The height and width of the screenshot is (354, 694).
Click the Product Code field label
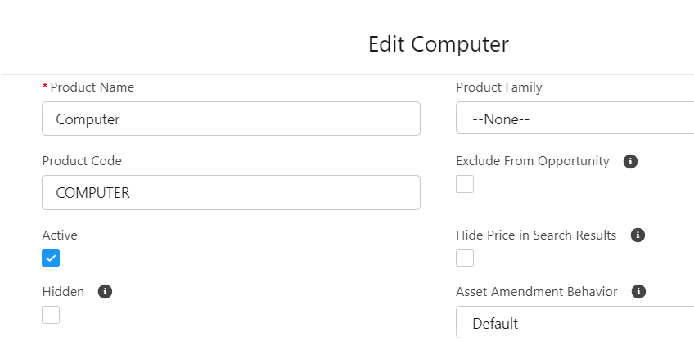pyautogui.click(x=82, y=161)
